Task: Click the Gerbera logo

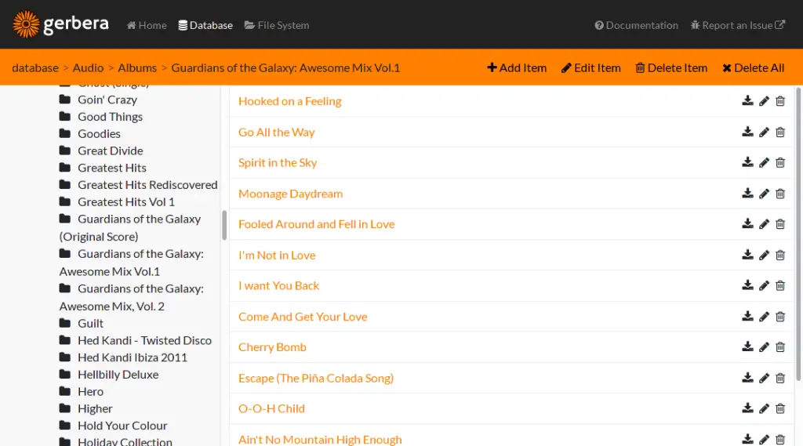Action: [x=60, y=24]
